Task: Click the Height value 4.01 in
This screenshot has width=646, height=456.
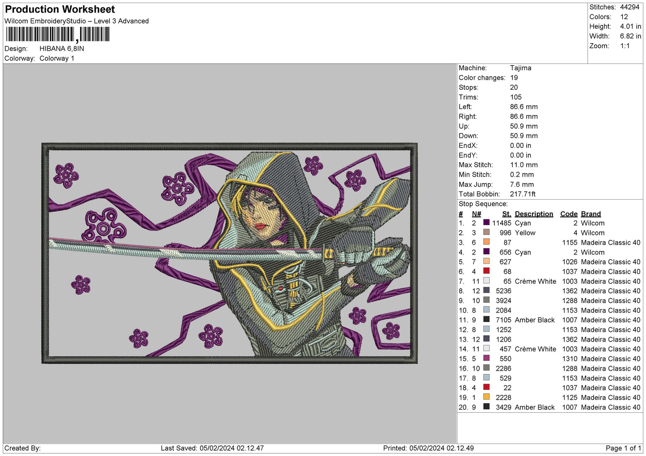Action: [x=630, y=26]
